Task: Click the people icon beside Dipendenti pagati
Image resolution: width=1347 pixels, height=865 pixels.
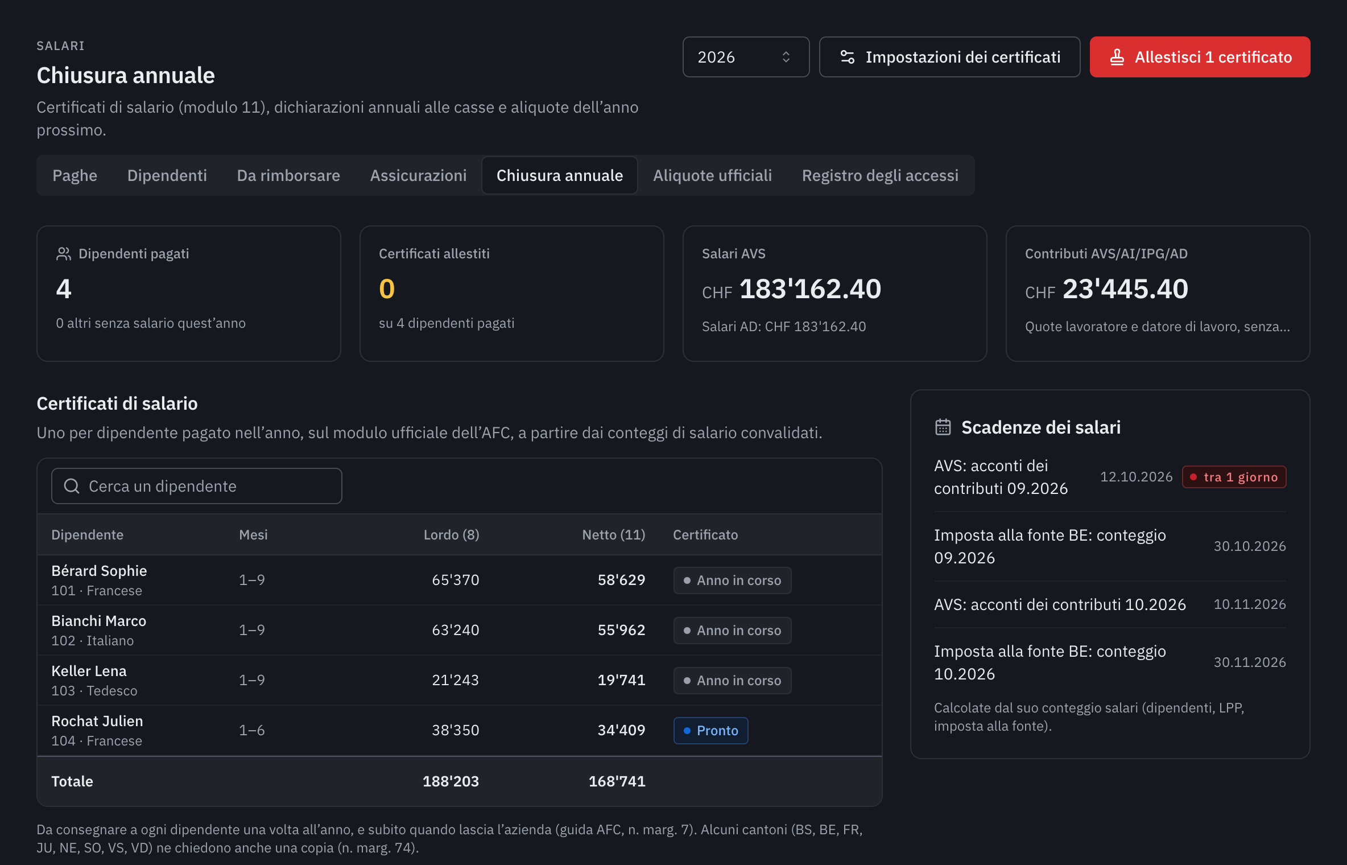Action: pyautogui.click(x=64, y=254)
